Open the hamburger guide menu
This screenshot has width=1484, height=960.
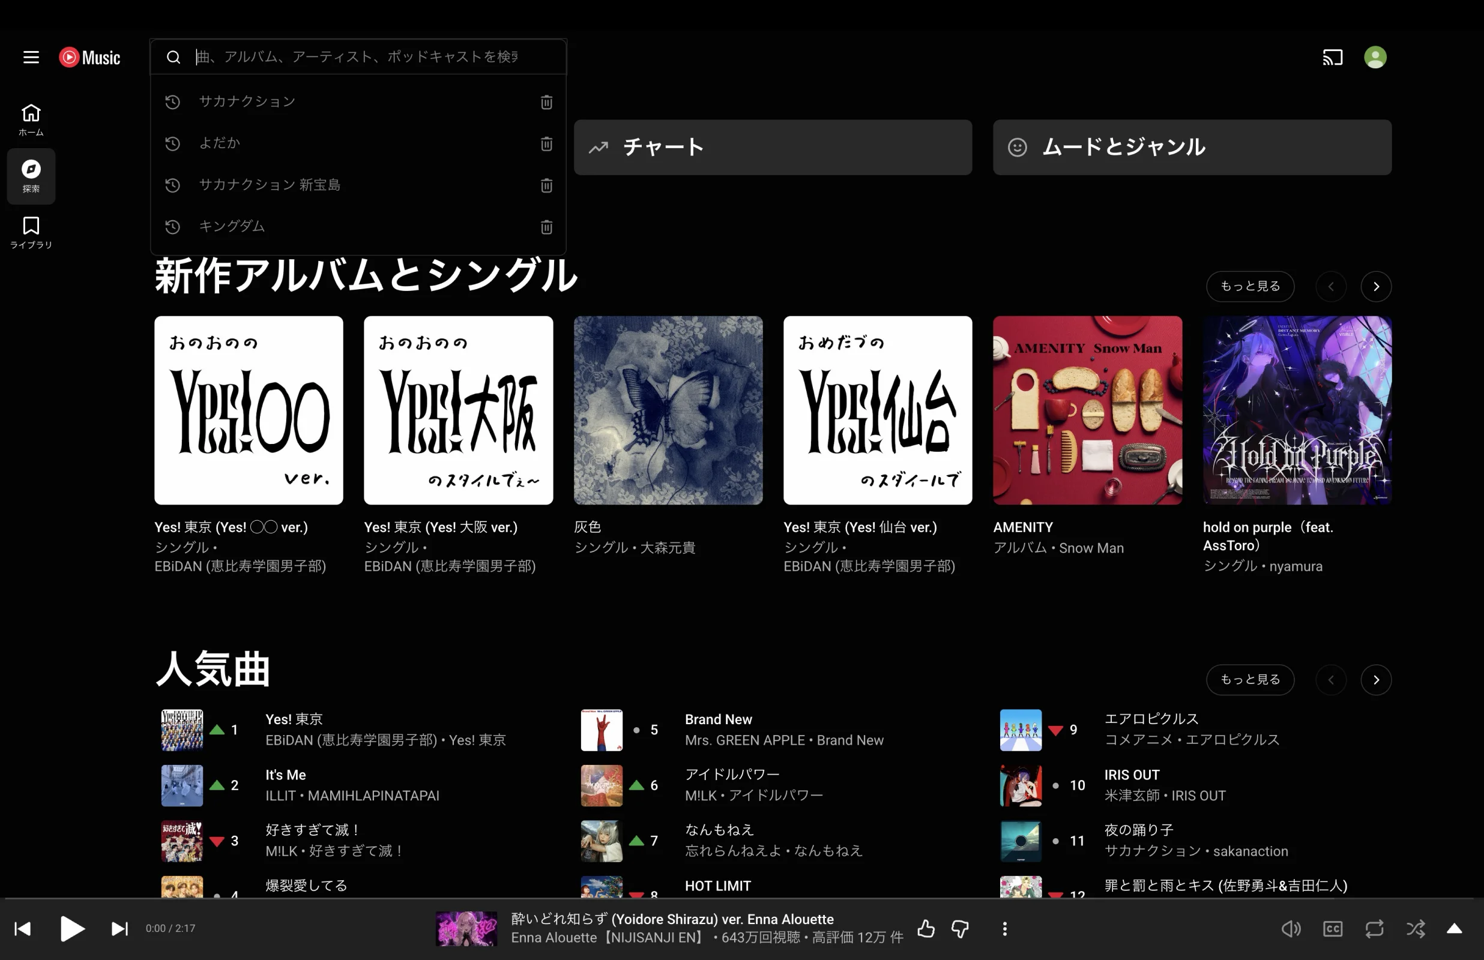pyautogui.click(x=31, y=58)
